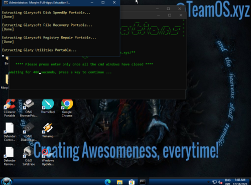Select the command prompt taskbar button
Screen dimensions: 251x185
tap(143, 182)
